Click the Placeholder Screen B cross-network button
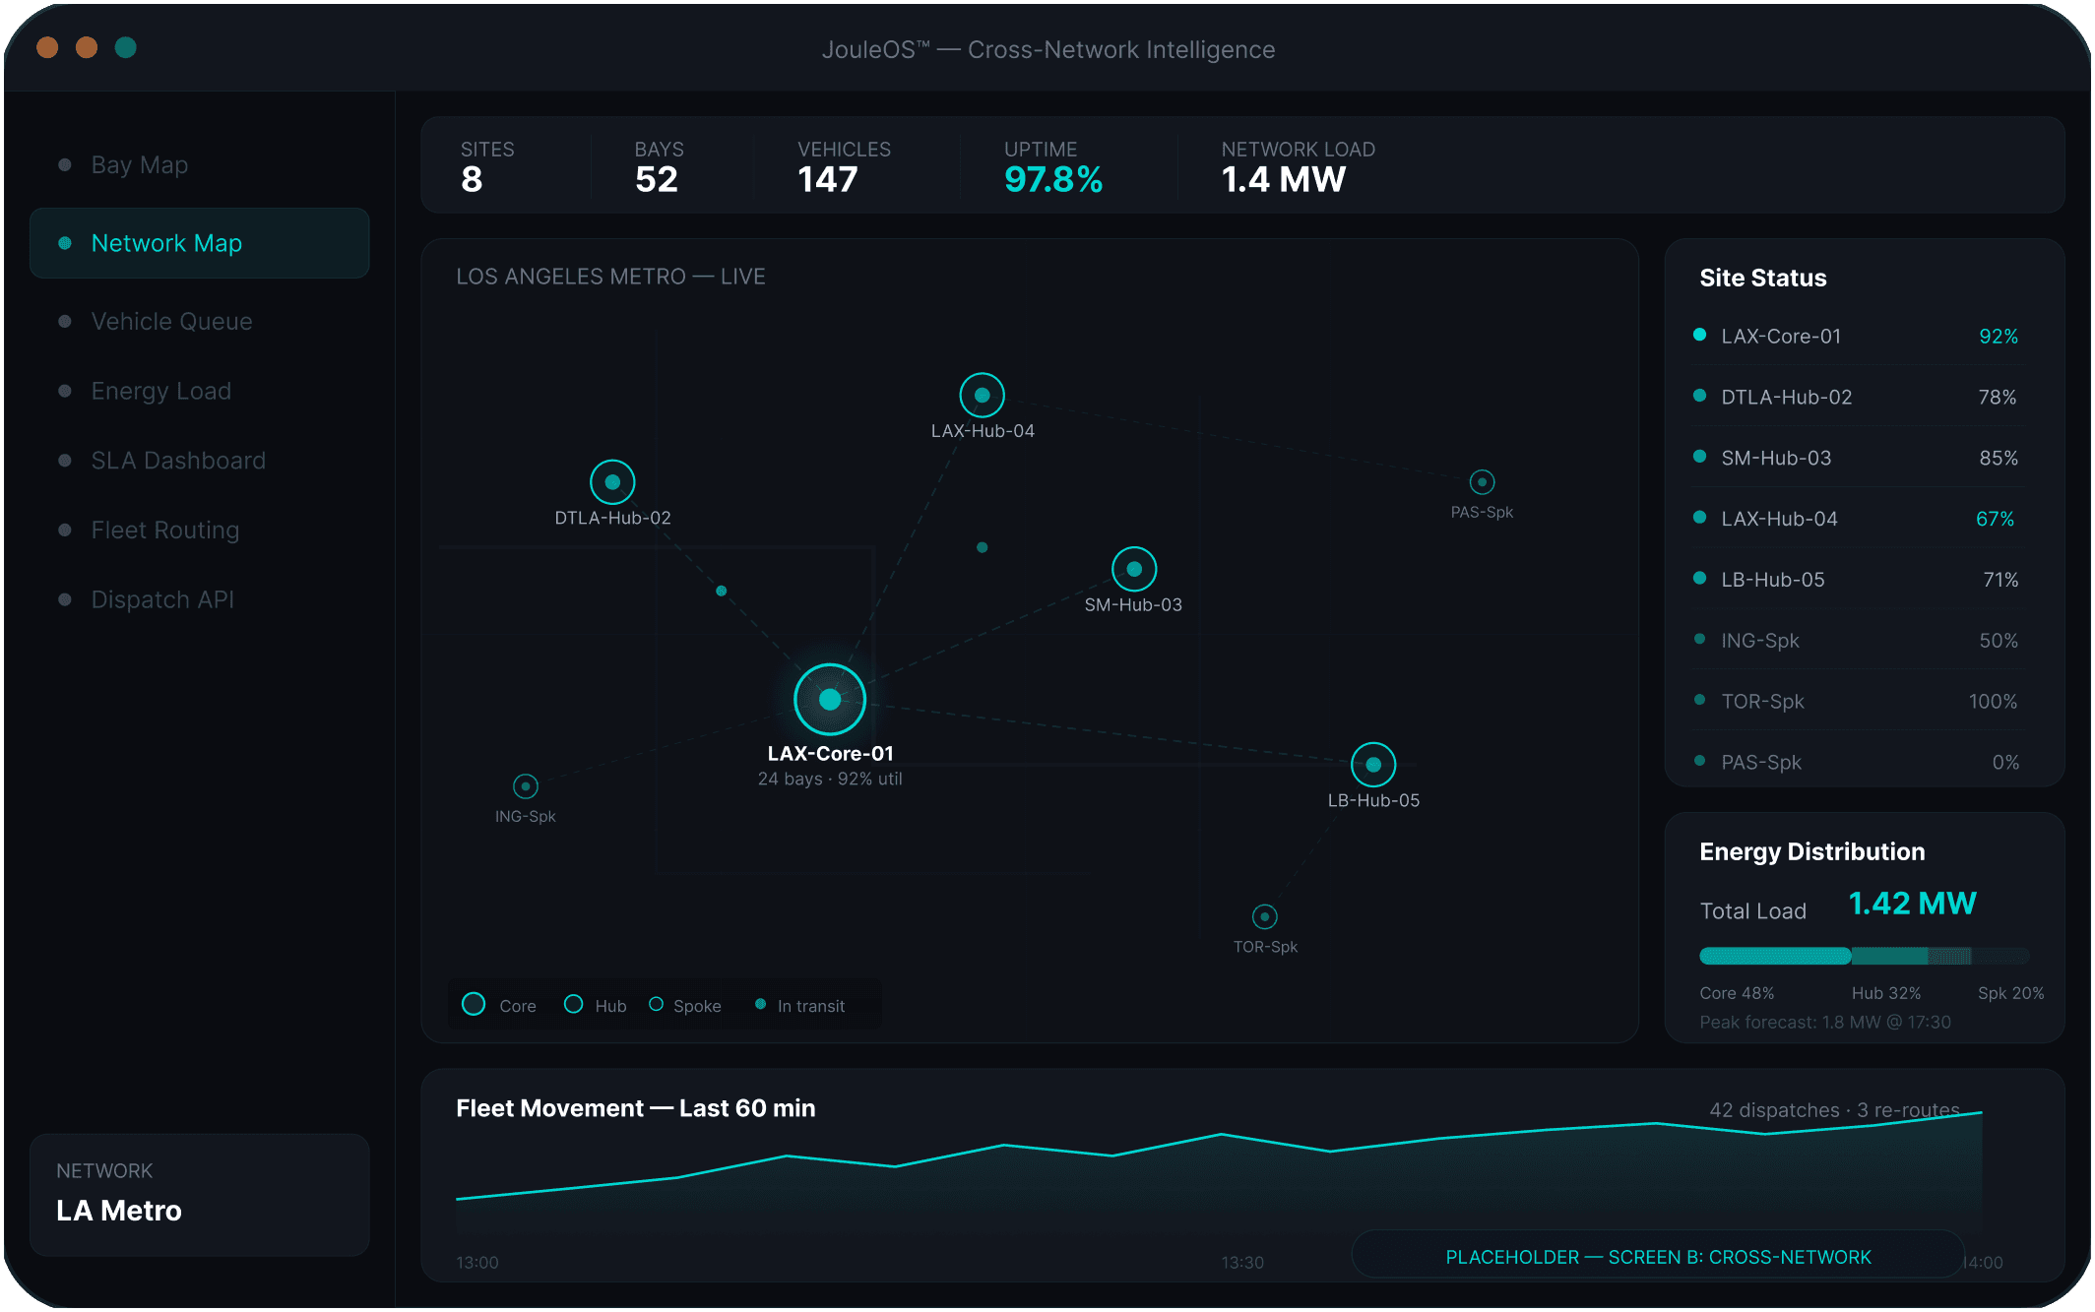The image size is (2095, 1312). [1658, 1256]
